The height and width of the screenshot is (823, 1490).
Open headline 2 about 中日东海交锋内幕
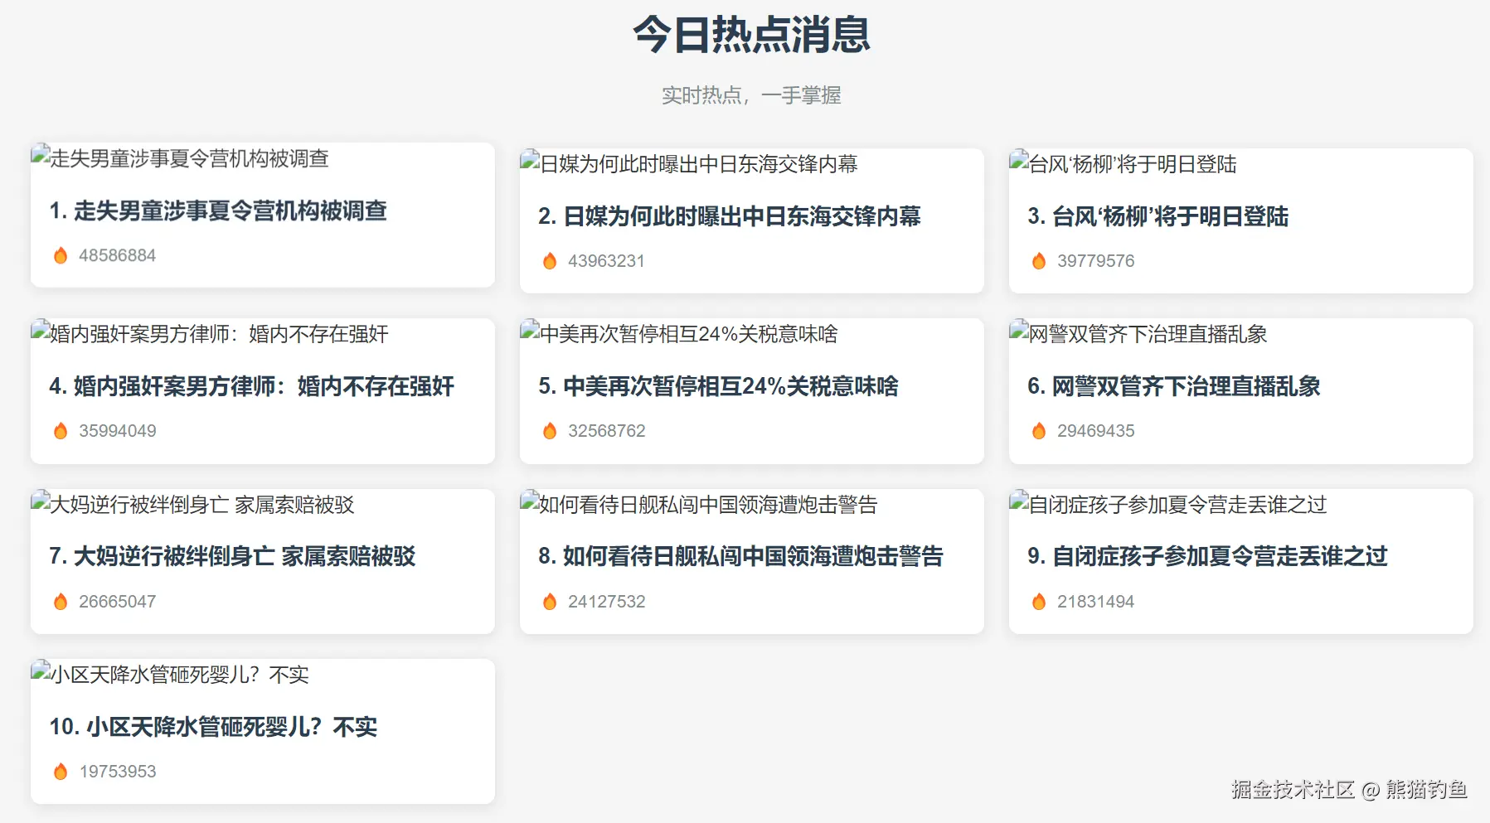729,217
